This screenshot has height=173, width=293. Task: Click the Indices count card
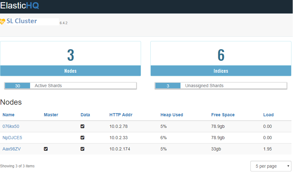[221, 59]
